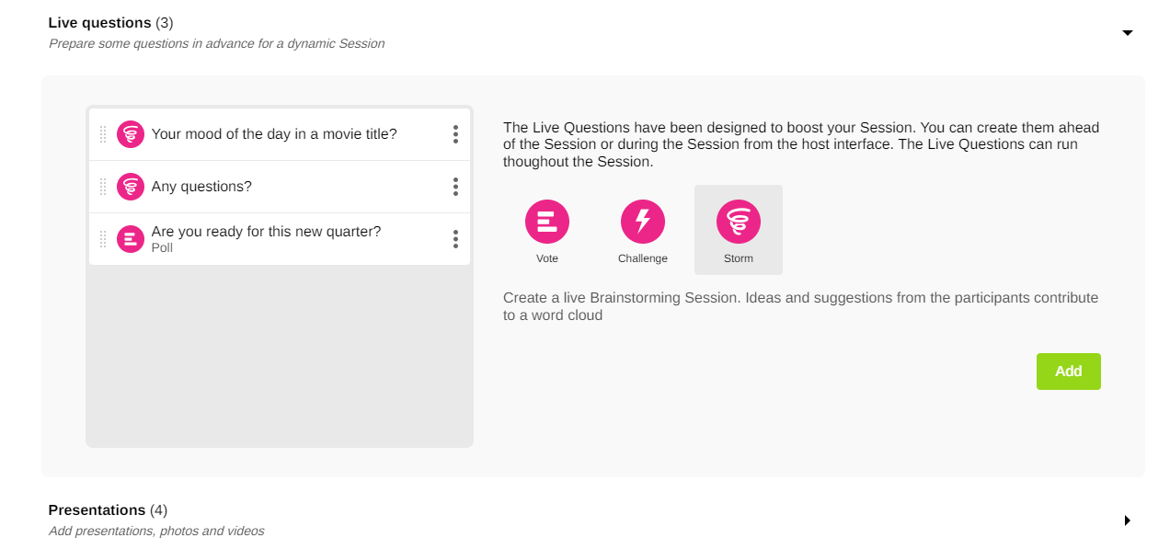1170x549 pixels.
Task: Expand the Presentations section arrow
Action: click(x=1127, y=520)
